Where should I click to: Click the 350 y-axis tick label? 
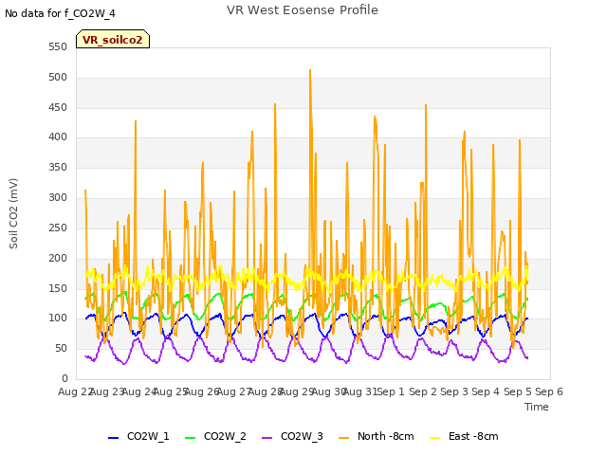pos(58,167)
